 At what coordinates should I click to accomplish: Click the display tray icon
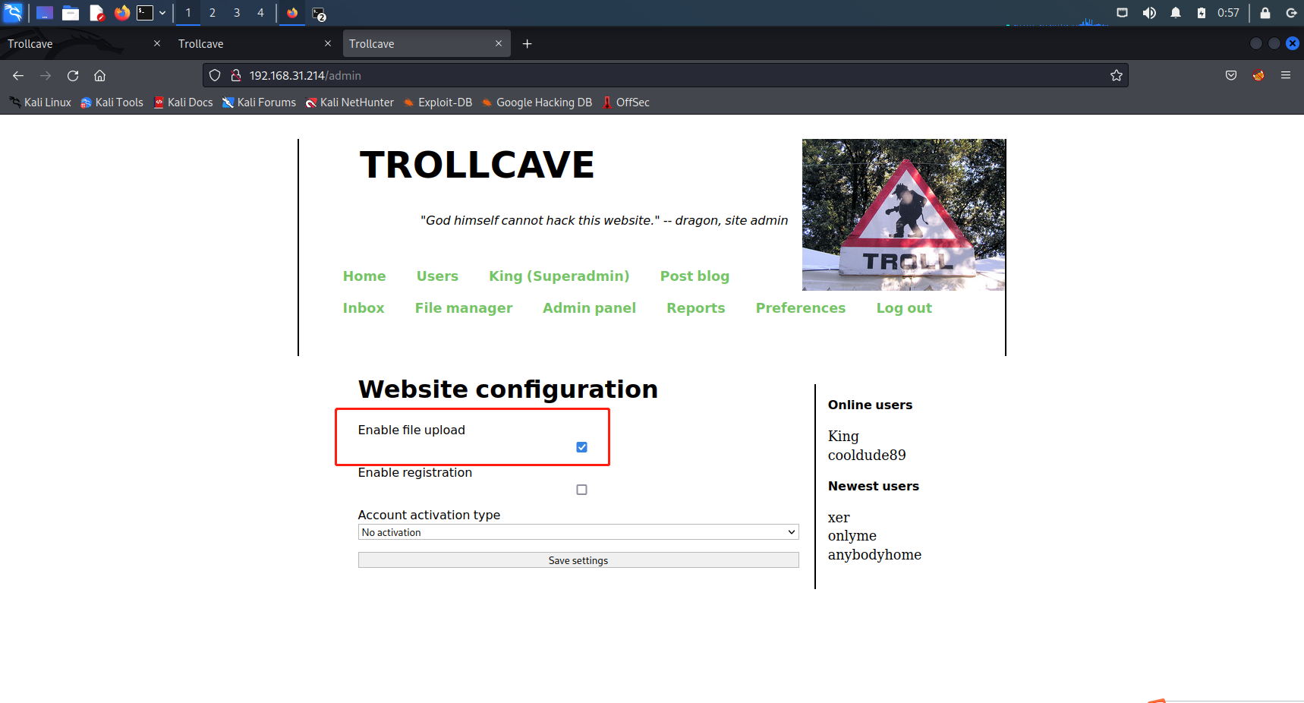coord(1123,13)
